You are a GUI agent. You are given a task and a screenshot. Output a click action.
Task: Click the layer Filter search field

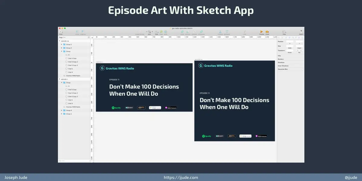pos(74,161)
